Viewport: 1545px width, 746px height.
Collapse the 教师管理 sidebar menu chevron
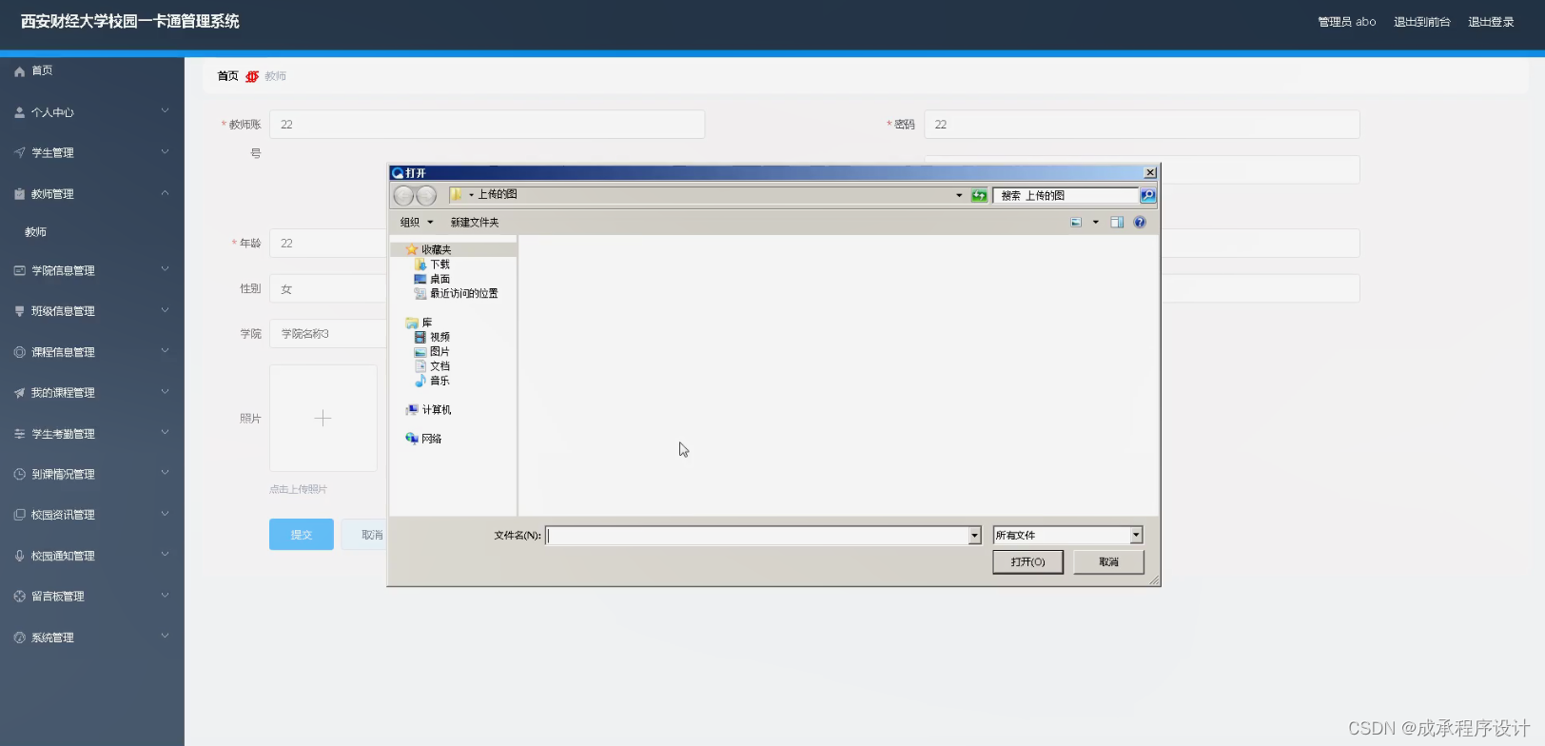click(x=165, y=192)
